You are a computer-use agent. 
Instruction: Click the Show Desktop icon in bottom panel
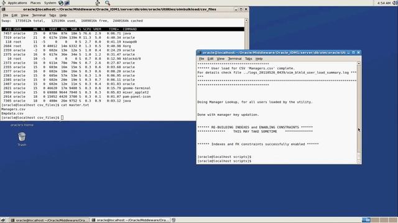pyautogui.click(x=3, y=221)
